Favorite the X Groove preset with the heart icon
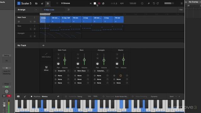The width and height of the screenshot is (201, 113). (x=57, y=3)
